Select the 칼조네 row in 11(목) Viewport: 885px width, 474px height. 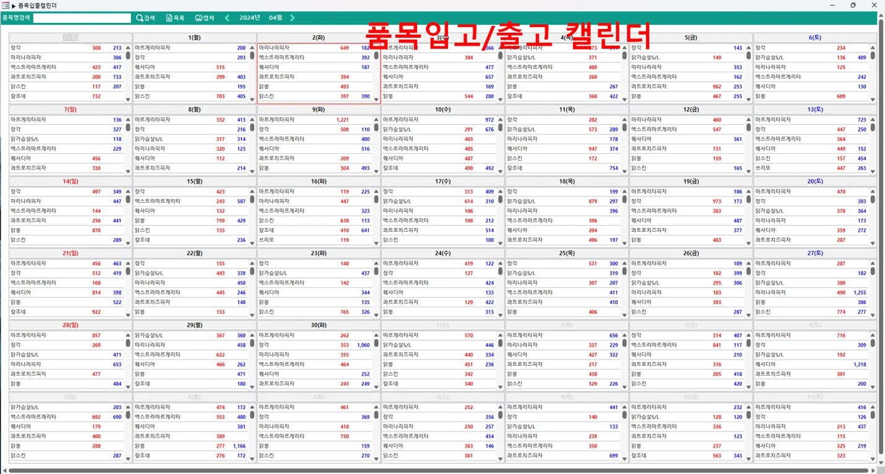[563, 168]
